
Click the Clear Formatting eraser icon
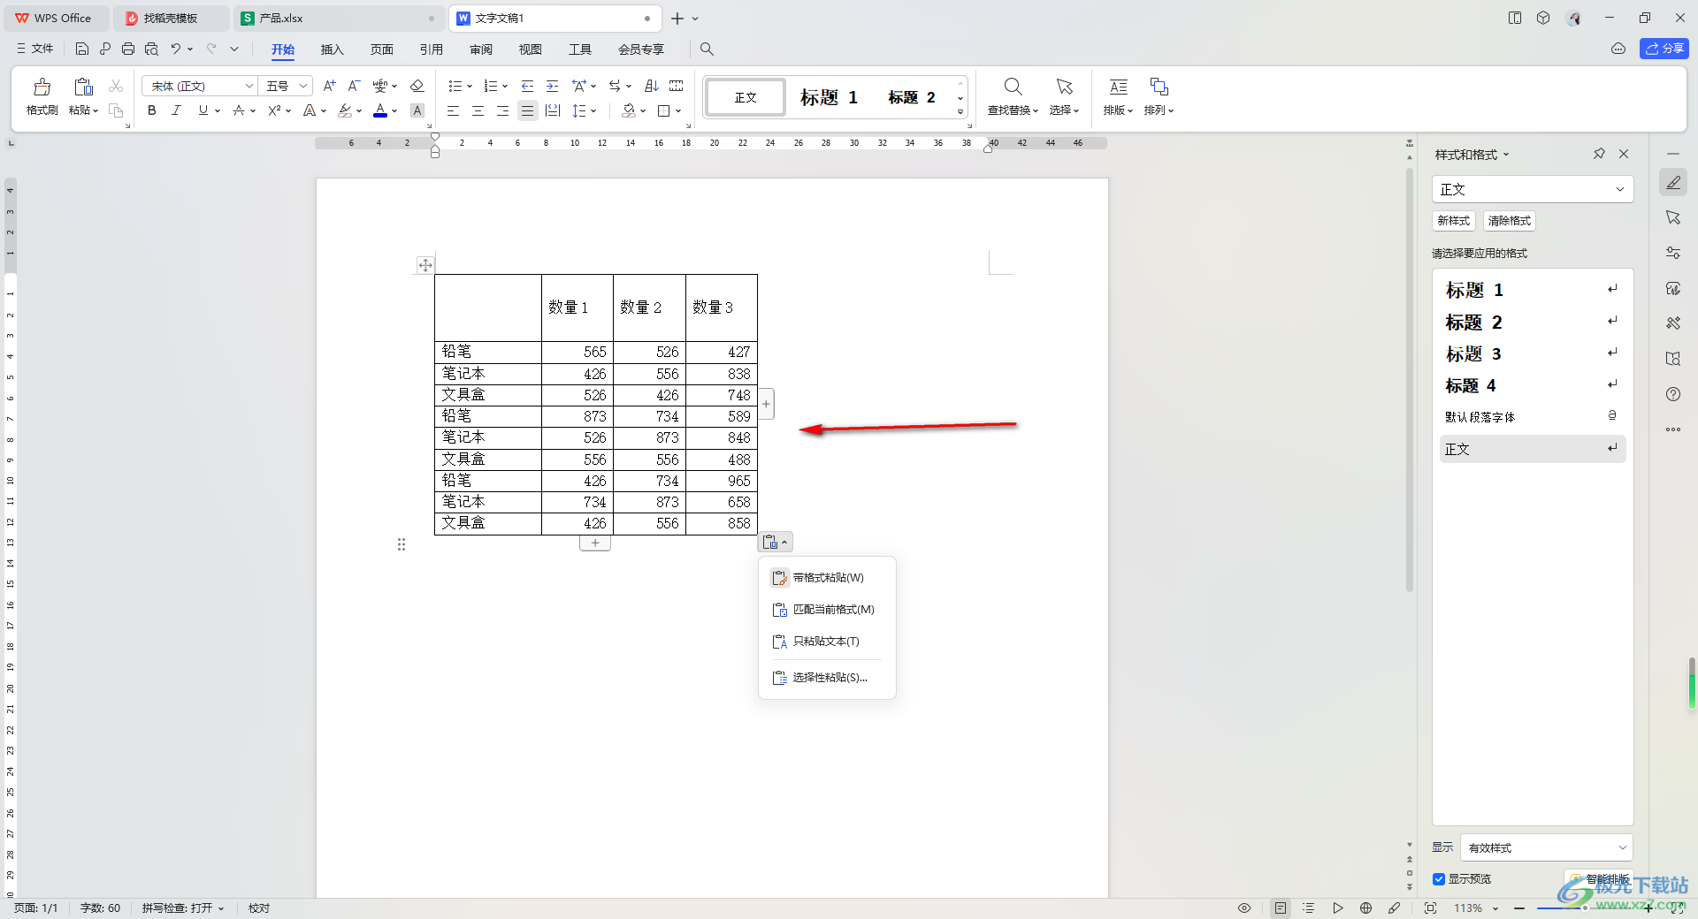(x=417, y=86)
